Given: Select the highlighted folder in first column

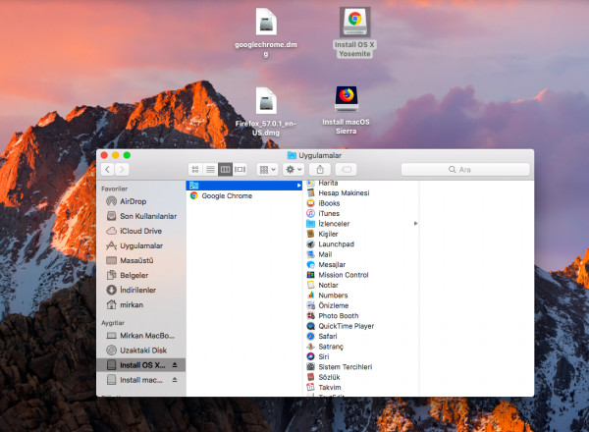Looking at the screenshot, I should pos(244,186).
